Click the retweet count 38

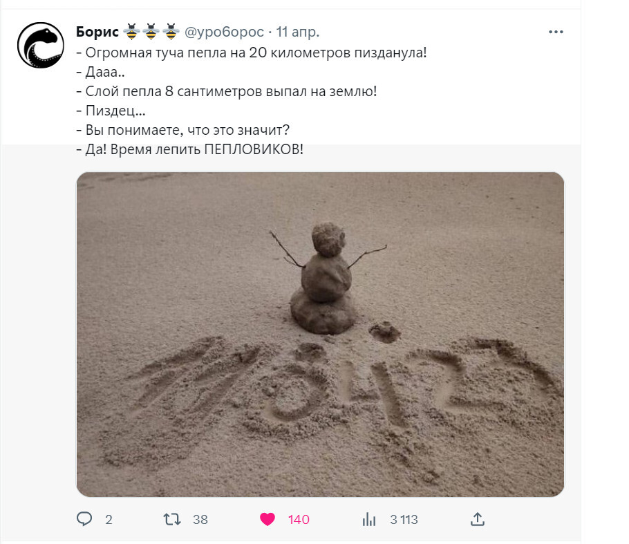point(200,520)
